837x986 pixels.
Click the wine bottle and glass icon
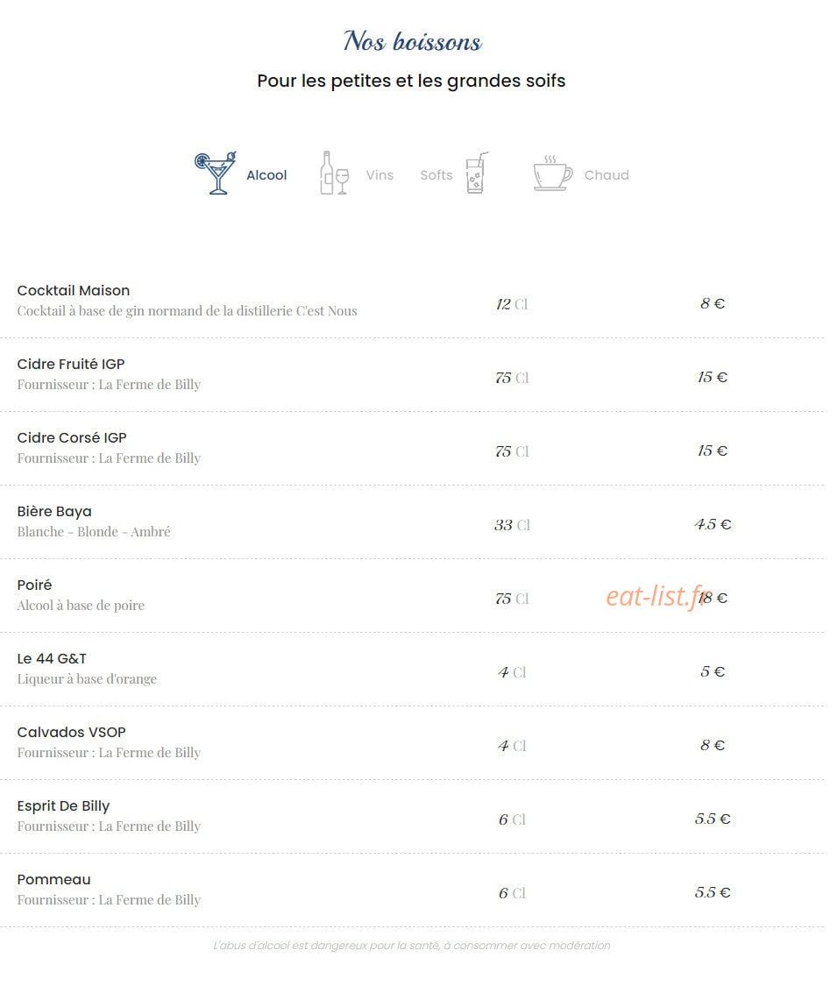coord(334,173)
